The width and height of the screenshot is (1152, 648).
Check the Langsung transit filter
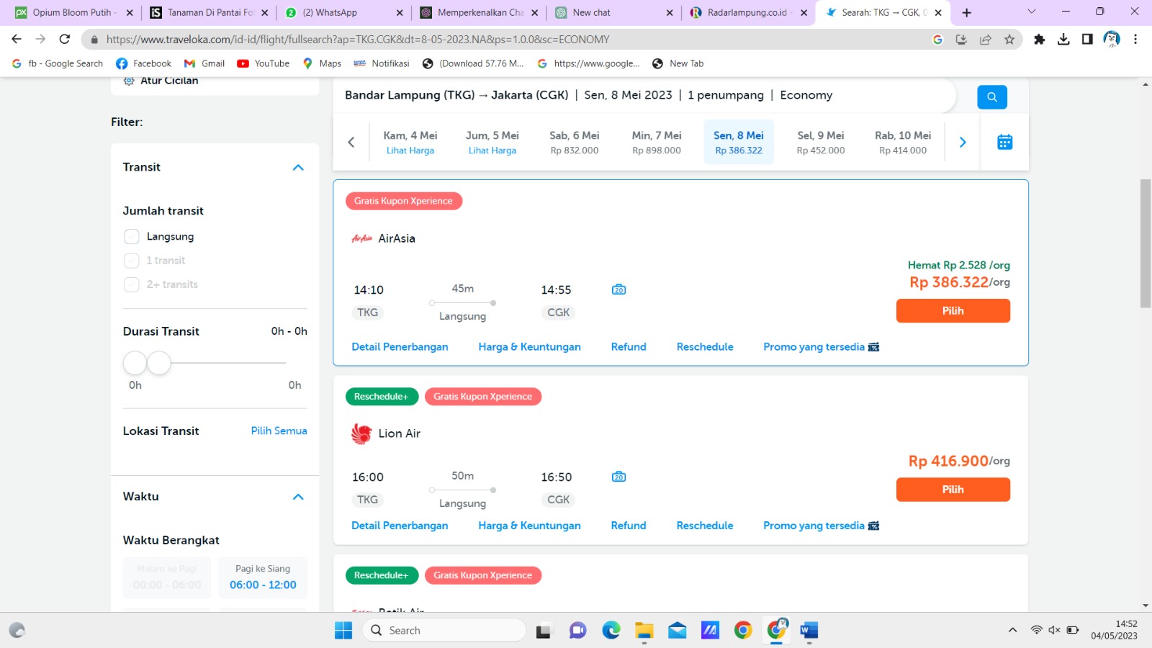131,237
